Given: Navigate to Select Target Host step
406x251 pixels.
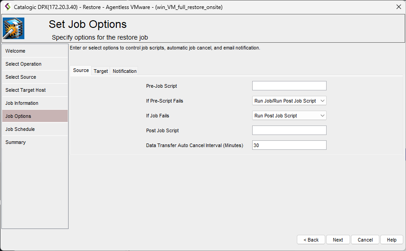Looking at the screenshot, I should click(35, 90).
